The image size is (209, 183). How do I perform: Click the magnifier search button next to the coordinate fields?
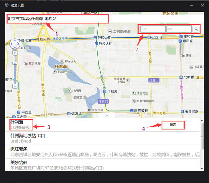point(196,29)
